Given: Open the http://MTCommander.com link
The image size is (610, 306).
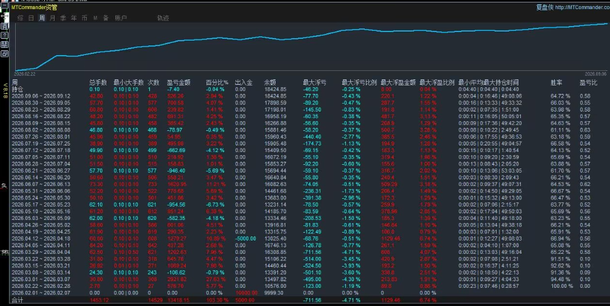Looking at the screenshot, I should [x=582, y=7].
